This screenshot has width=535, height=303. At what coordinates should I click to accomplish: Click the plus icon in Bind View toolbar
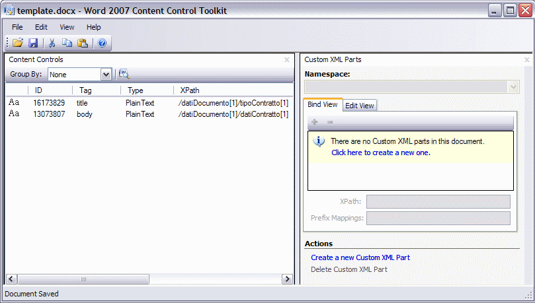coord(315,122)
